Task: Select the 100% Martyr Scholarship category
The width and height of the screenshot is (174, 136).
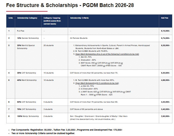Action: point(27,116)
